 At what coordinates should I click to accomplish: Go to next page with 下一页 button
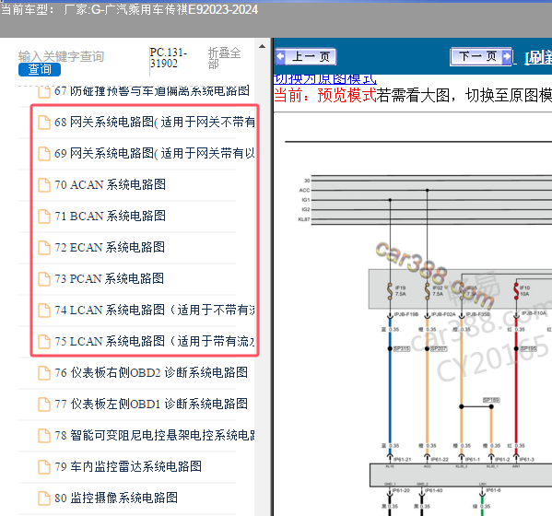point(480,57)
